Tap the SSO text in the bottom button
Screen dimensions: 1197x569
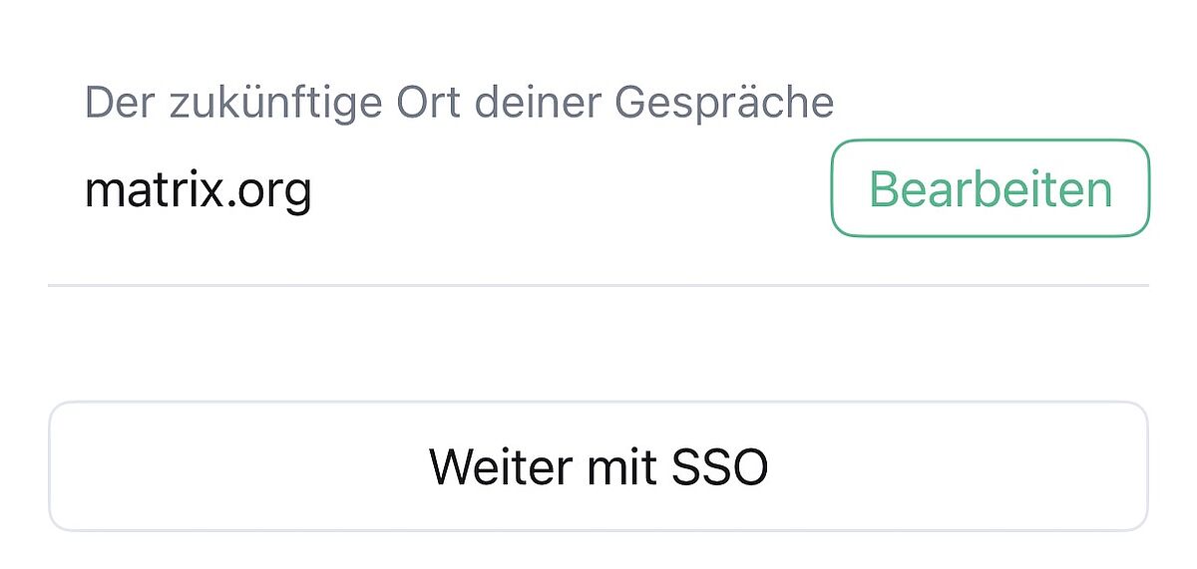[716, 466]
